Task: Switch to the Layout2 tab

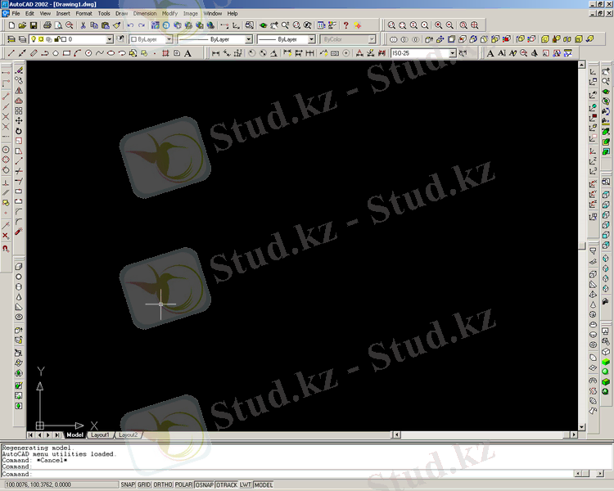Action: click(128, 435)
